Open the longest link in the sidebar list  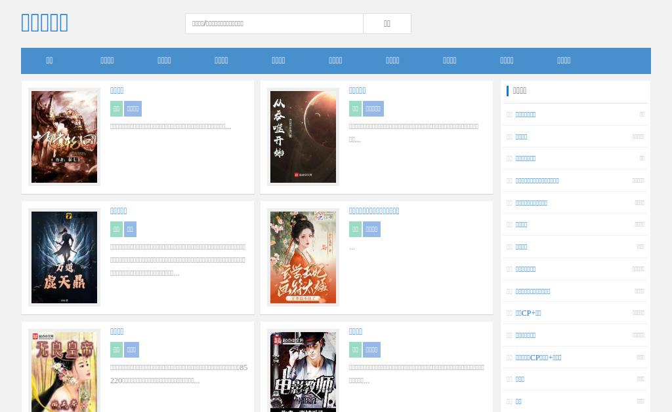pos(537,181)
